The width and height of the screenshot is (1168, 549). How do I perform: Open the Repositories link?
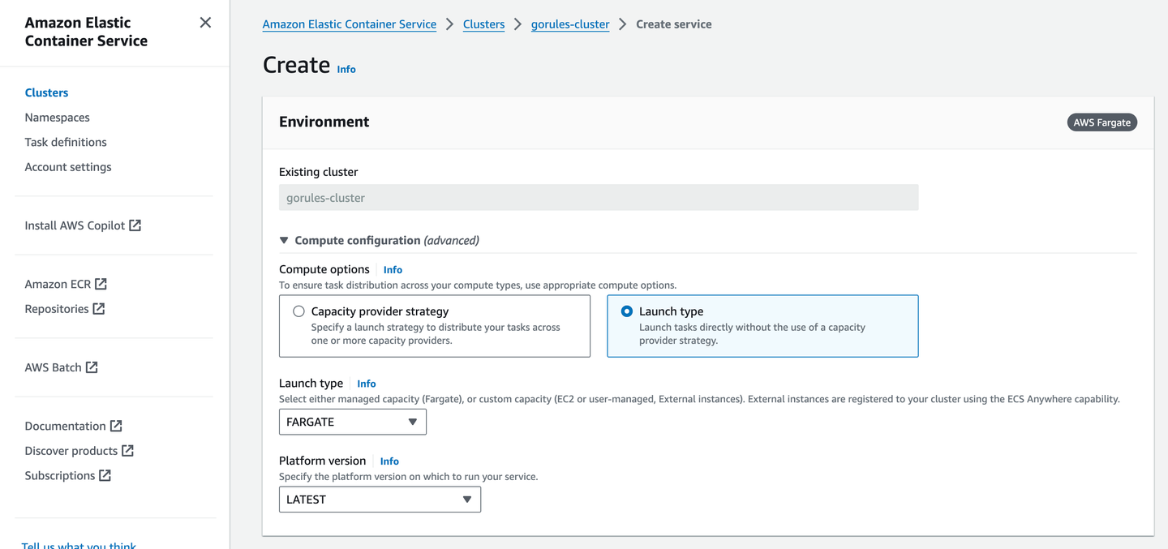(57, 309)
